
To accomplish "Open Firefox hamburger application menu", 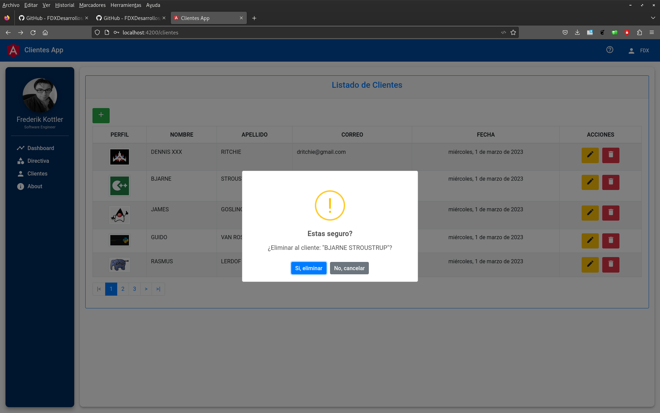I will pos(652,32).
